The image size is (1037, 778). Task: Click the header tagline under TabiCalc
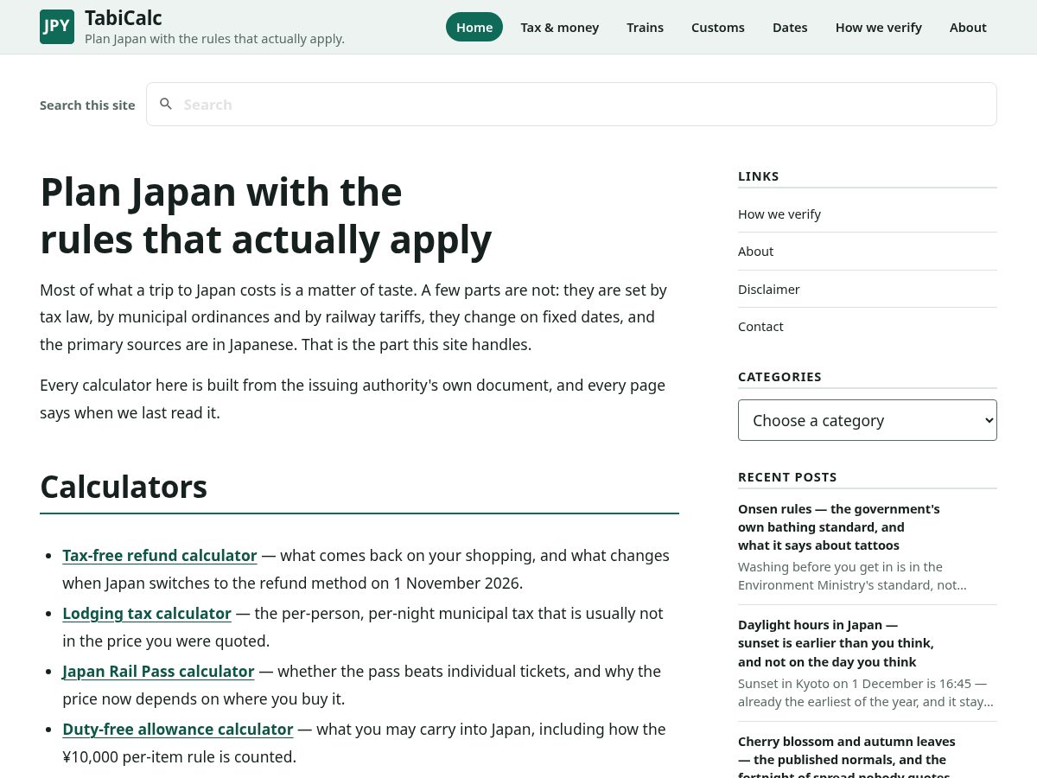point(214,39)
